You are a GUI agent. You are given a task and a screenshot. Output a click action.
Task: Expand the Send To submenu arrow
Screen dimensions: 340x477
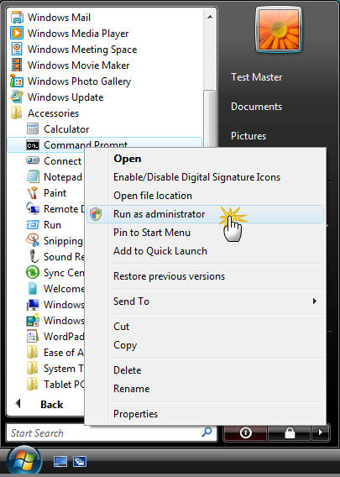(x=315, y=301)
